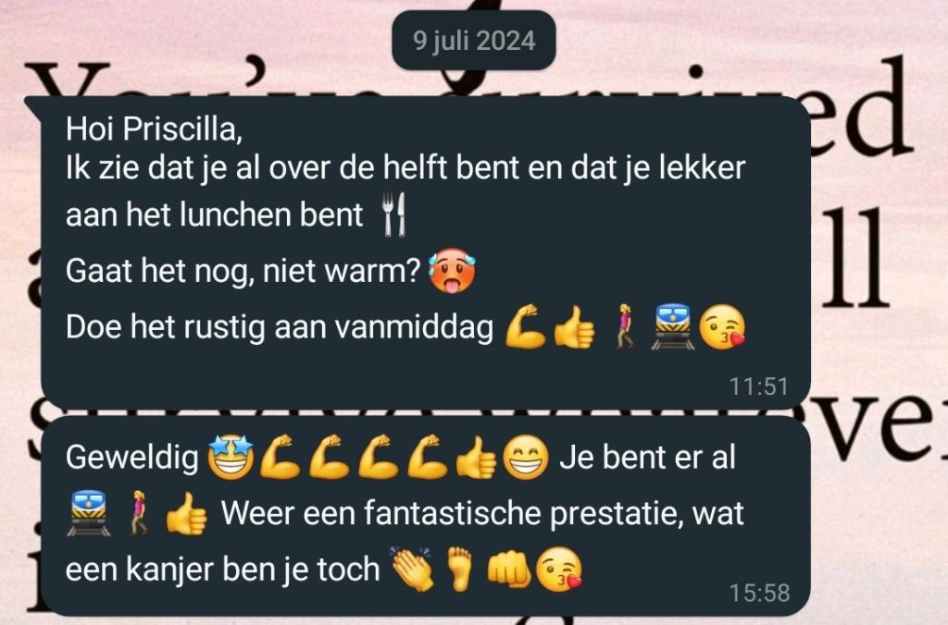948x625 pixels.
Task: Click the flexed biceps after vanmiddag
Action: click(x=525, y=326)
